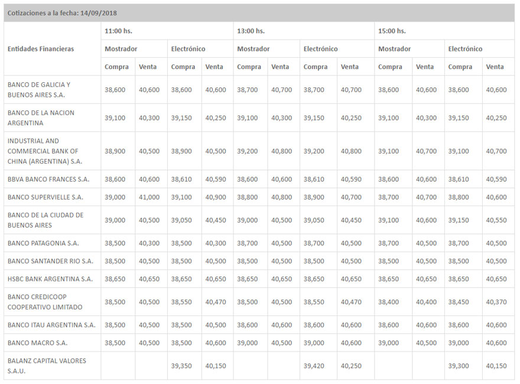Select the 'Balanz Capital Valores S.A.U.' row label
520x384 pixels.
click(47, 366)
